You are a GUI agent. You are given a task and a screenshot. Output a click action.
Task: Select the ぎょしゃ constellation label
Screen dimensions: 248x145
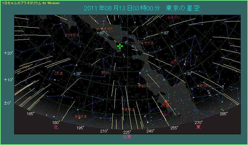tap(144, 85)
